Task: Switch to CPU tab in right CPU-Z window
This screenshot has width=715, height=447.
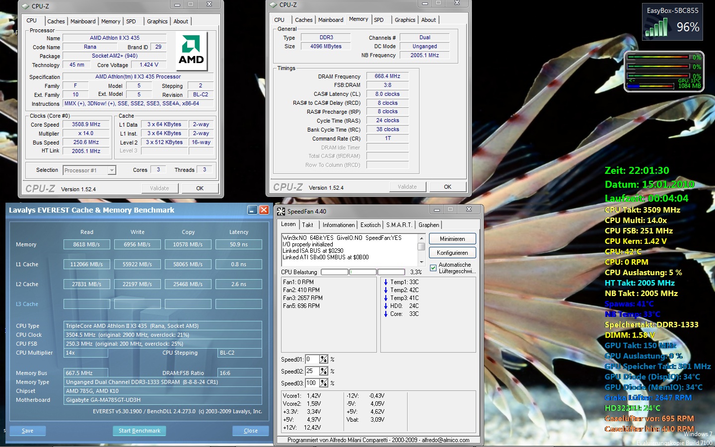Action: pos(280,20)
